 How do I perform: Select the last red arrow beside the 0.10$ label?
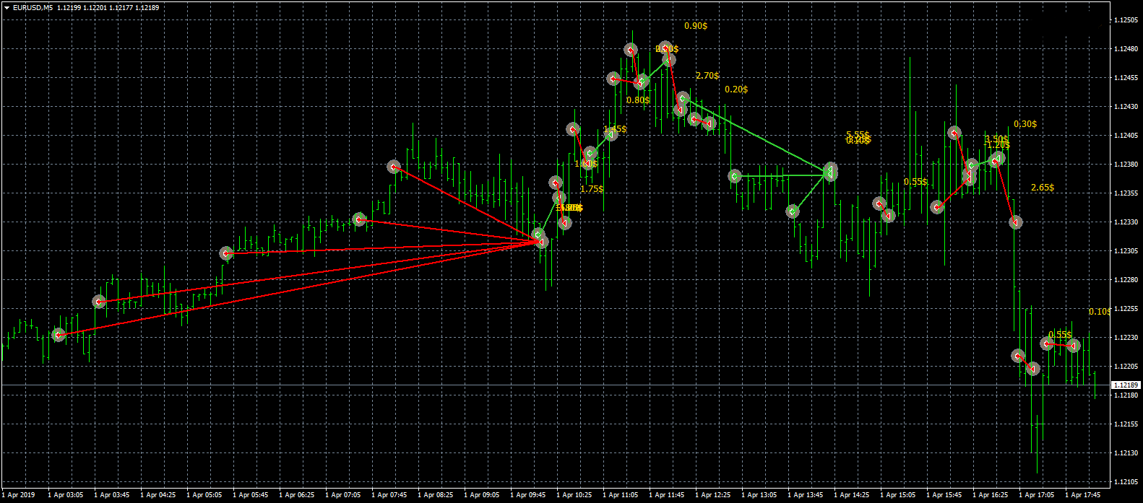(1074, 346)
